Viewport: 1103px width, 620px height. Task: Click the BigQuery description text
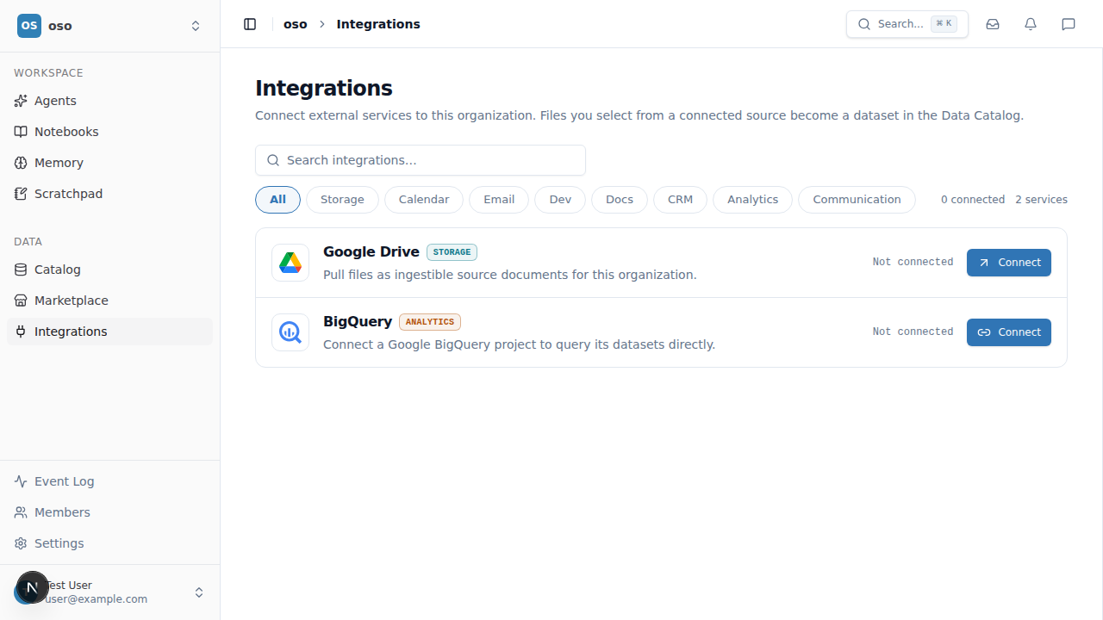click(519, 344)
